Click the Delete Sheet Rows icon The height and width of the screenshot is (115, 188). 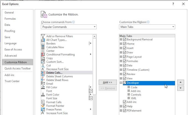click(x=43, y=80)
